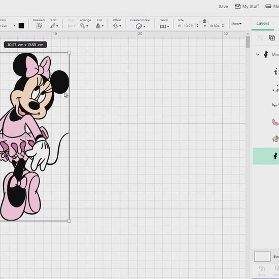
Task: Select the beige face layer thumbnail
Action: (275, 139)
